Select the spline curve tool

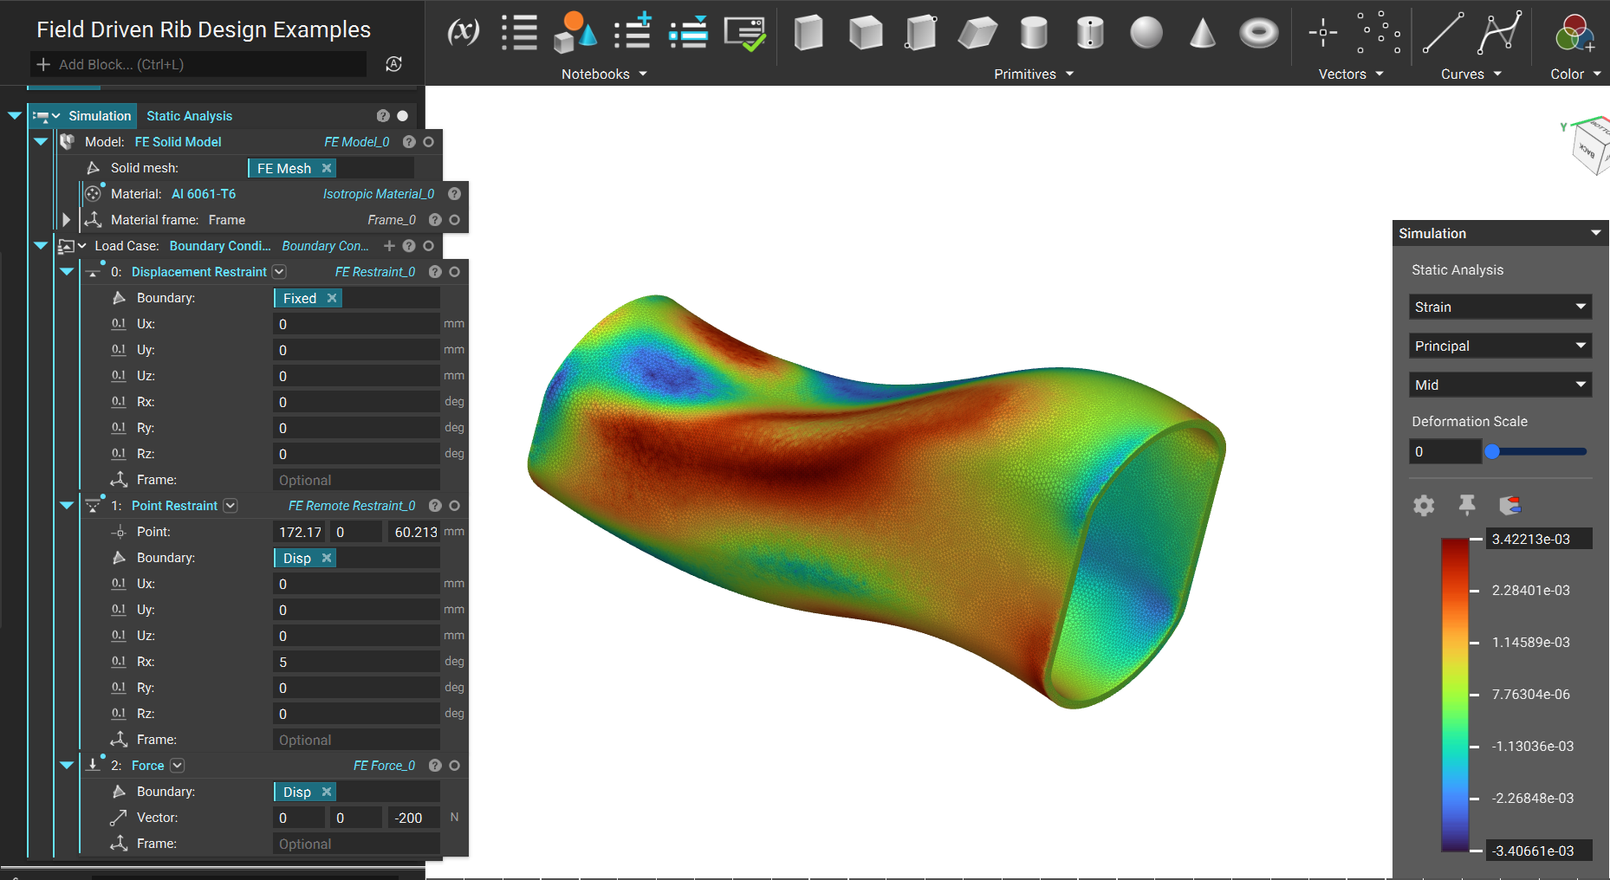tap(1500, 33)
